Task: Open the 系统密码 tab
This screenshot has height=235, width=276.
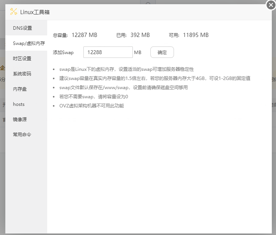Action: point(26,74)
